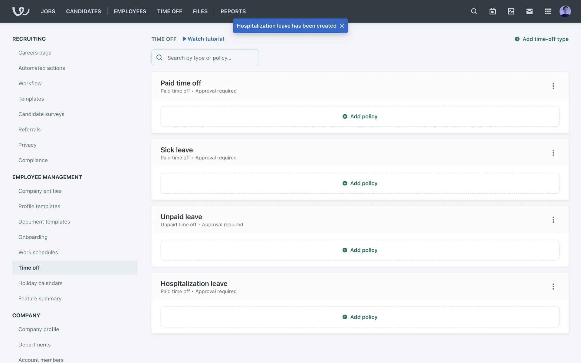Viewport: 581px width, 363px height.
Task: Open options menu for Paid time off
Action: click(553, 86)
